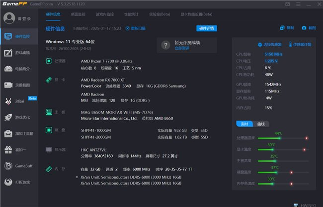The height and width of the screenshot is (207, 323).
Task: Select 实时 realtime view toggle
Action: click(244, 124)
